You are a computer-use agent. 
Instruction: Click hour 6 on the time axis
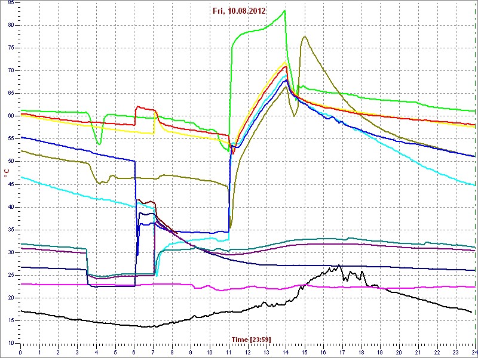pyautogui.click(x=134, y=352)
